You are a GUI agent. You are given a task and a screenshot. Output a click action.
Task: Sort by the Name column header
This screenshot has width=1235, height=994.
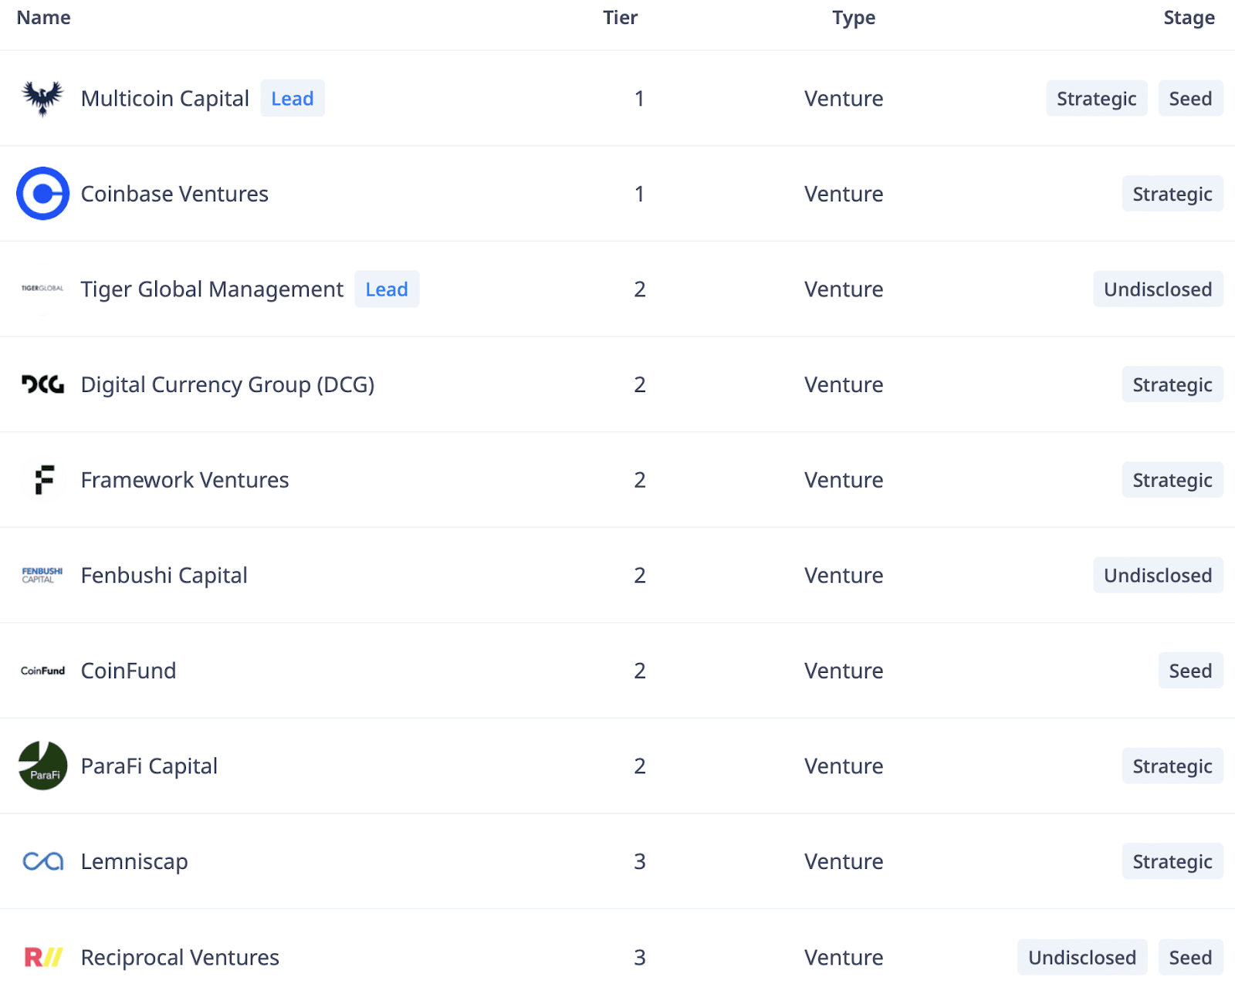pos(44,18)
